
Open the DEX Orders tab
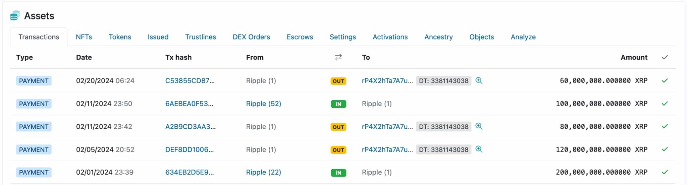[x=251, y=37]
